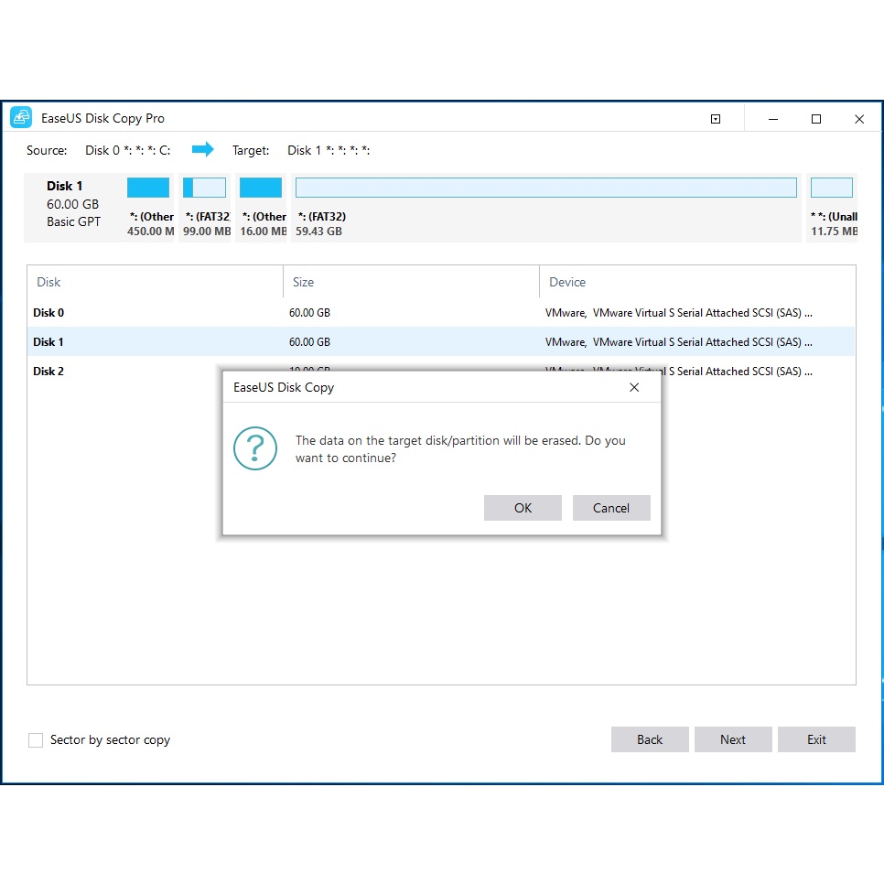This screenshot has width=884, height=884.
Task: Click the Size column header
Action: point(302,282)
